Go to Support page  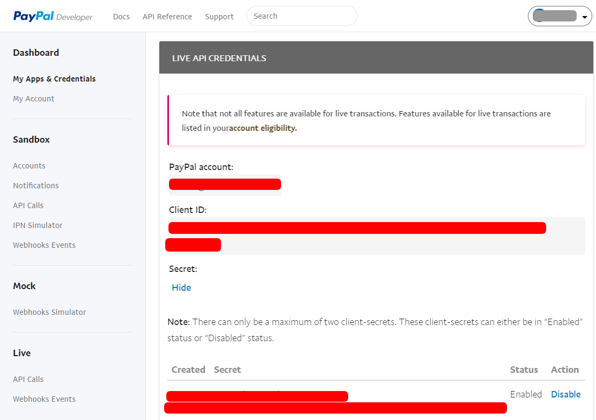[219, 17]
